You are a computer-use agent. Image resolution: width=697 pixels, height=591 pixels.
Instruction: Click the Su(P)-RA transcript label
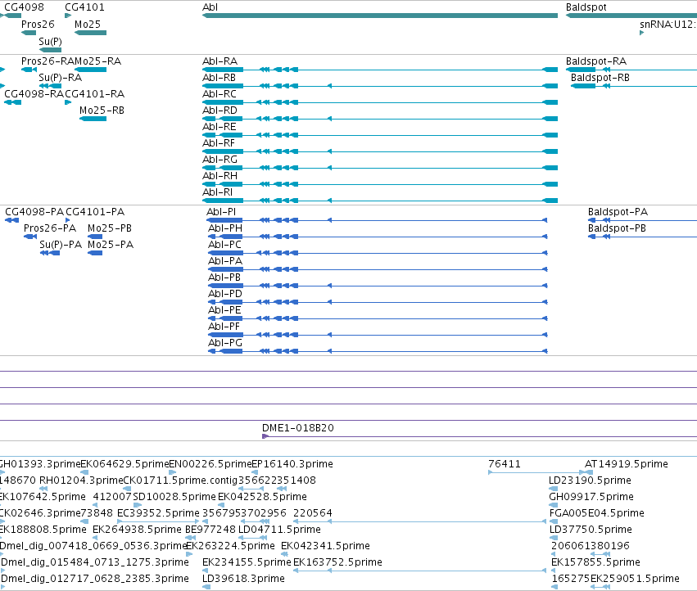61,78
